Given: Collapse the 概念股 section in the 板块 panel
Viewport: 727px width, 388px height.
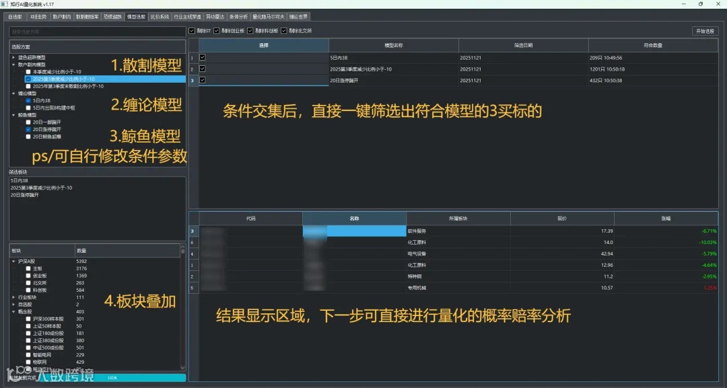Looking at the screenshot, I should [12, 311].
